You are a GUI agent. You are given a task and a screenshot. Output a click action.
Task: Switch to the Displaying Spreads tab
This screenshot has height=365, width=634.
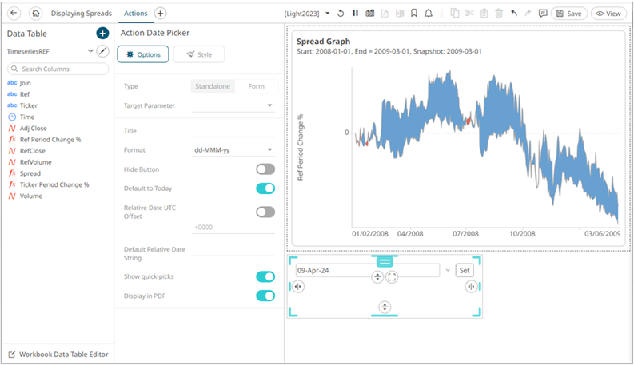[81, 14]
